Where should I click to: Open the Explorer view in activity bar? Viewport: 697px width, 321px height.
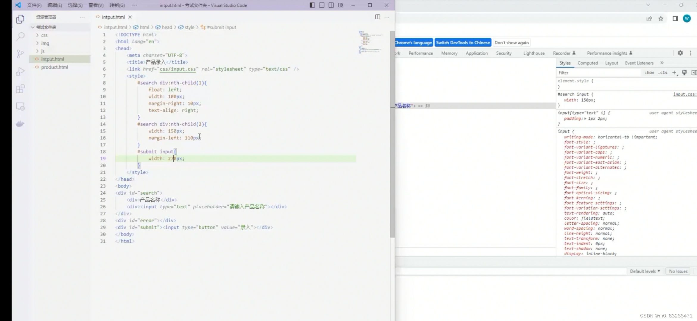[20, 19]
